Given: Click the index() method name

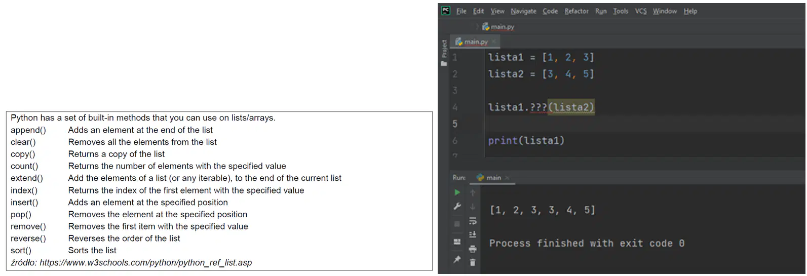Looking at the screenshot, I should point(24,190).
